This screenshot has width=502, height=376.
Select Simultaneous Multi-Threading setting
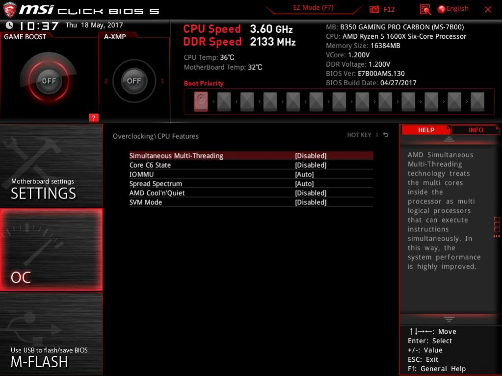(x=251, y=156)
